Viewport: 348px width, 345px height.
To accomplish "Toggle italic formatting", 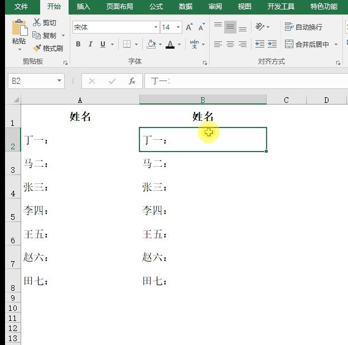I will (x=90, y=44).
